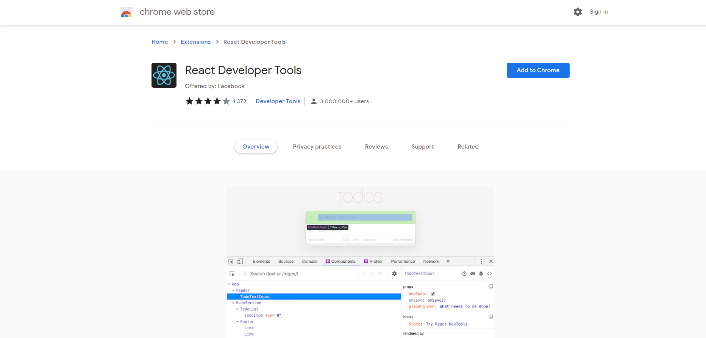The width and height of the screenshot is (706, 338).
Task: Click the React Developer Tools heading
Action: (243, 70)
